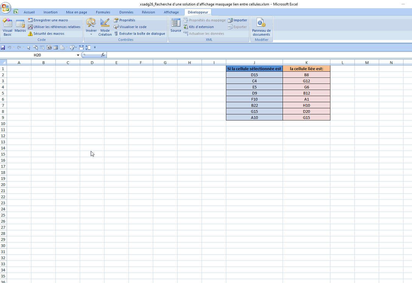Click the Save icon in quick access toolbar
Screen dimensions: 412x283
[3, 48]
